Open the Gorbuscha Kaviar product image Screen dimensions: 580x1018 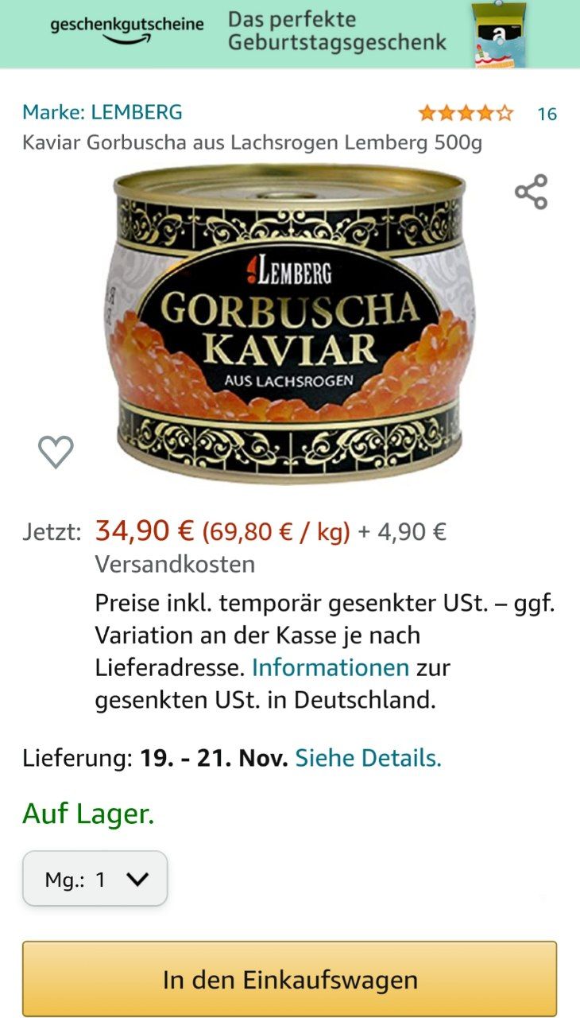289,323
